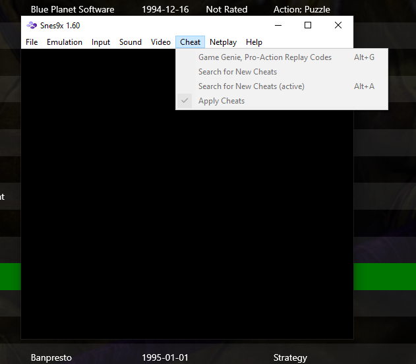
Task: Open the Sound menu
Action: coord(131,42)
